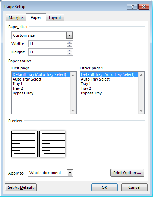Expand the Paper size dropdown
The height and width of the screenshot is (197, 153).
pos(70,35)
